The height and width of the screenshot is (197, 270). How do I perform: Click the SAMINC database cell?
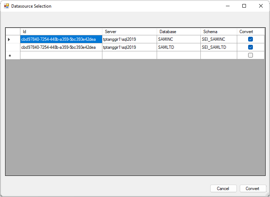(179, 39)
